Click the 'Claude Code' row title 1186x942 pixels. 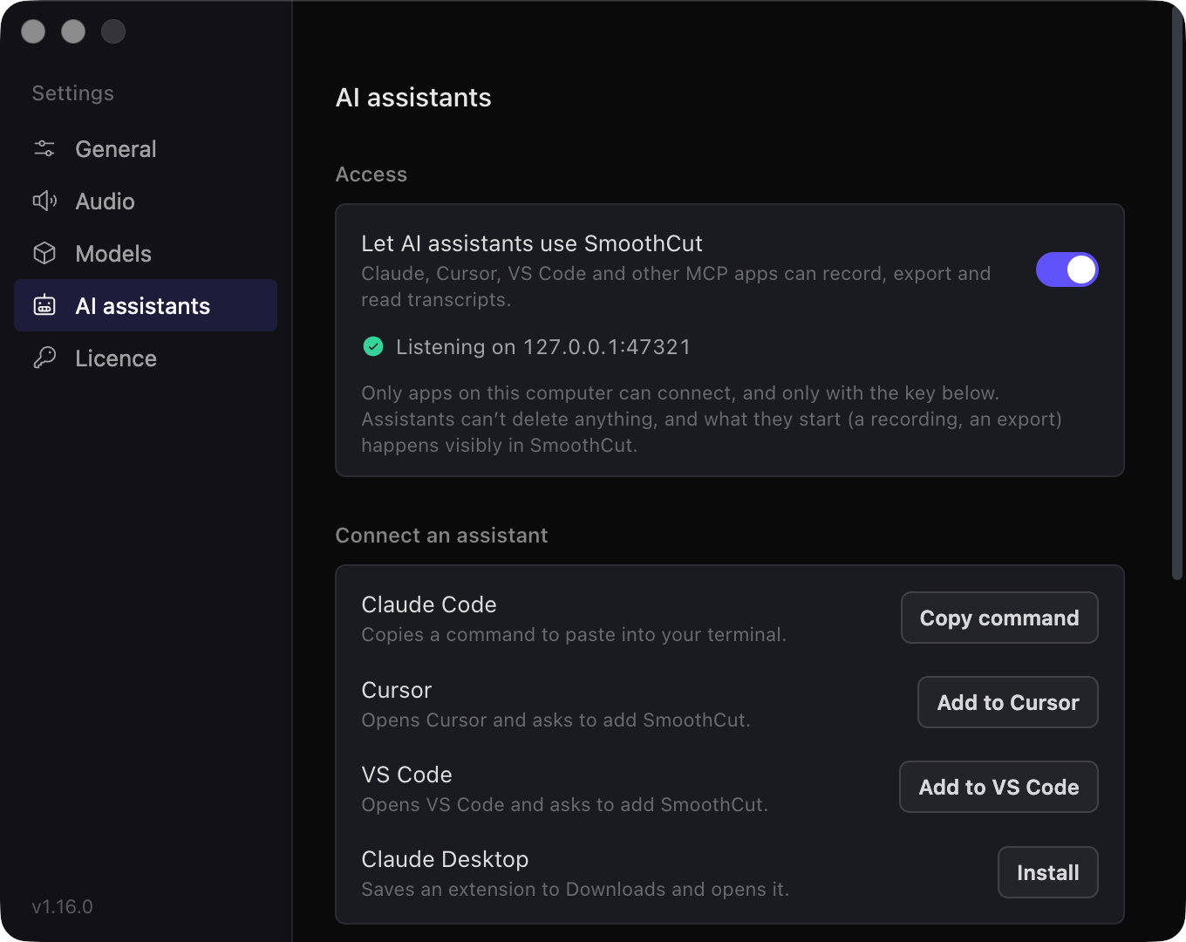(x=429, y=604)
